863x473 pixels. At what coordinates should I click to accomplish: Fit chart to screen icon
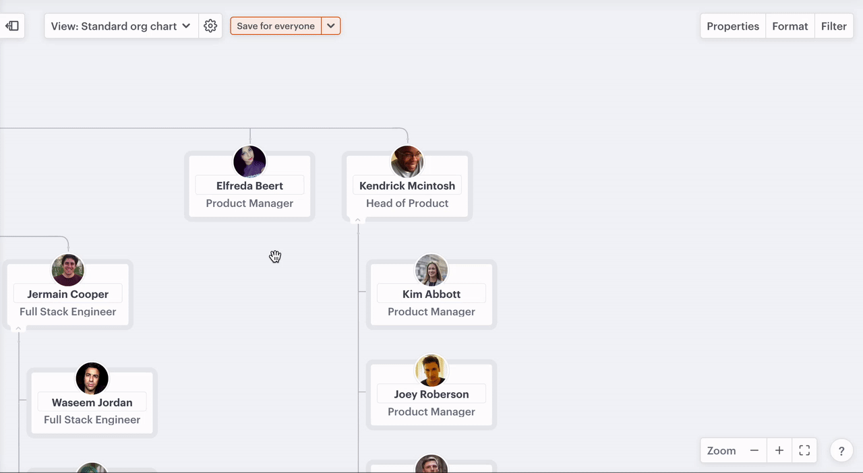pos(804,451)
